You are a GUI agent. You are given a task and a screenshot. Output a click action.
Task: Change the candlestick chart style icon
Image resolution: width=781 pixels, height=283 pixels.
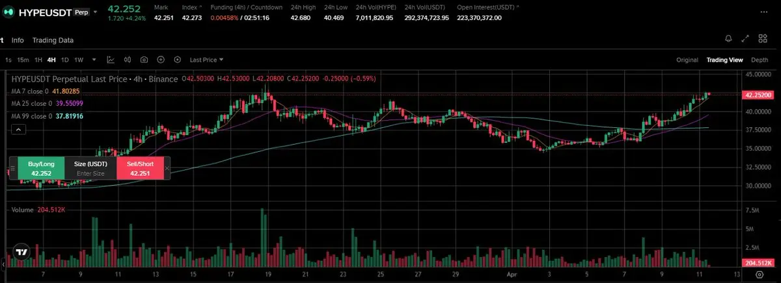click(x=128, y=60)
